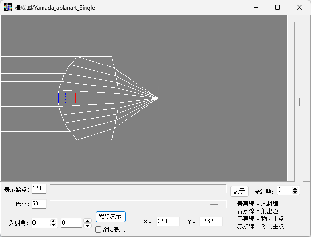
Task: Increase 光線数 with the up arrow
Action: click(295, 188)
